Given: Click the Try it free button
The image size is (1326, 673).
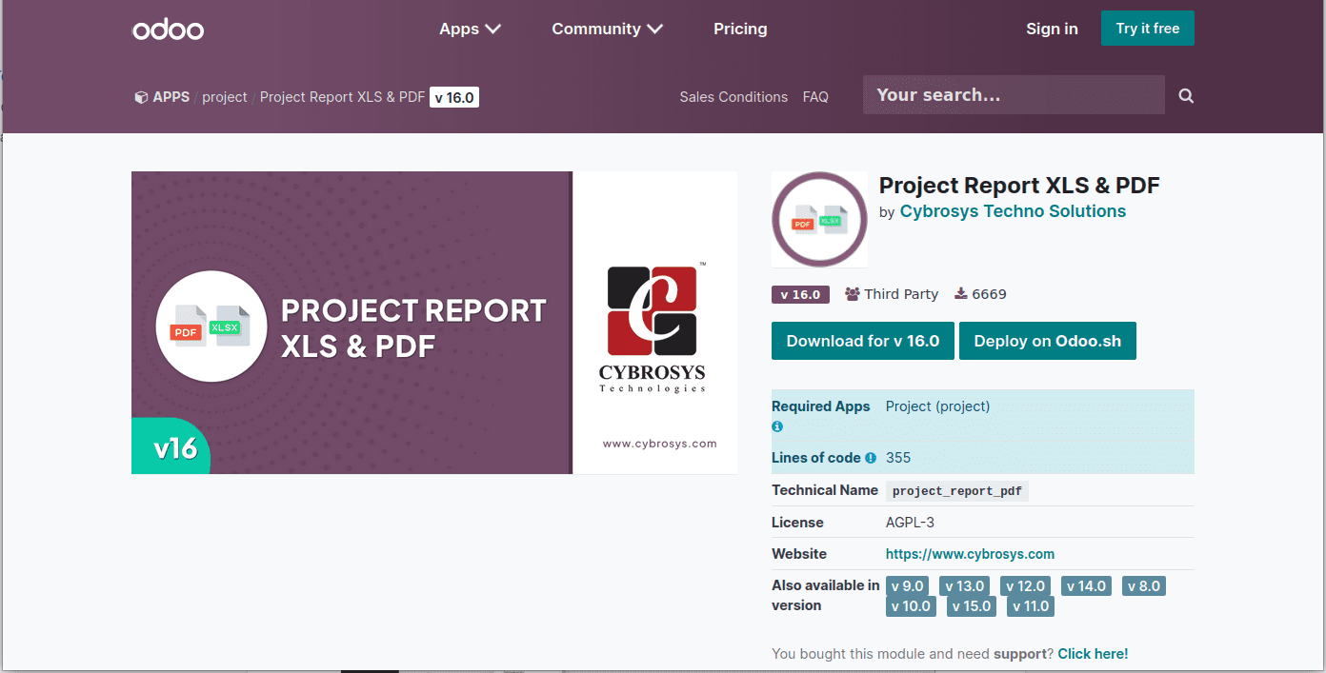Looking at the screenshot, I should [x=1147, y=29].
